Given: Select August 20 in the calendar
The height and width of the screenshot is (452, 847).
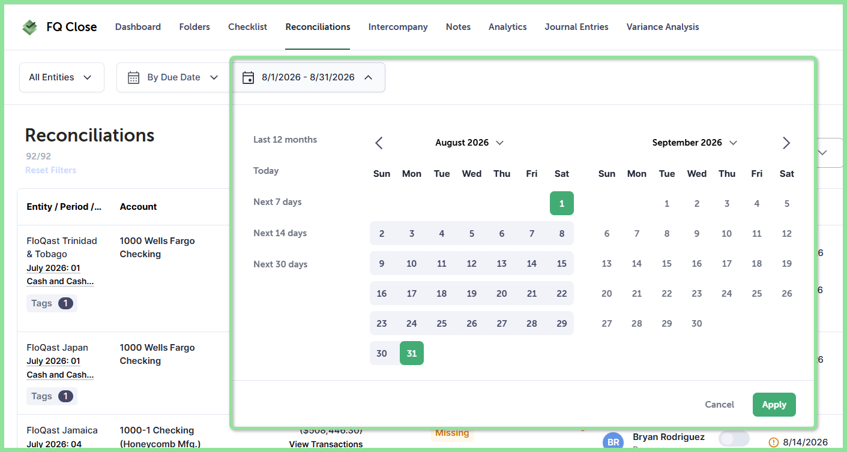Looking at the screenshot, I should 502,293.
